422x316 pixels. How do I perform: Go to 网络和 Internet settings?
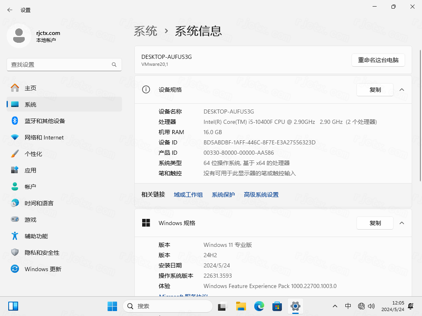(x=64, y=137)
